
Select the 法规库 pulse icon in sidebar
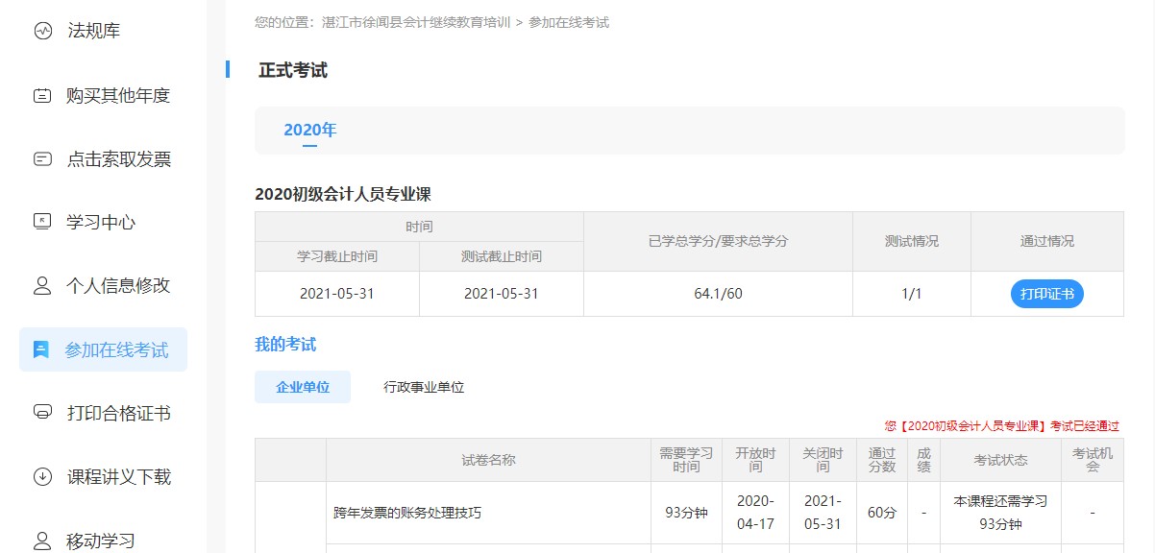[x=42, y=30]
